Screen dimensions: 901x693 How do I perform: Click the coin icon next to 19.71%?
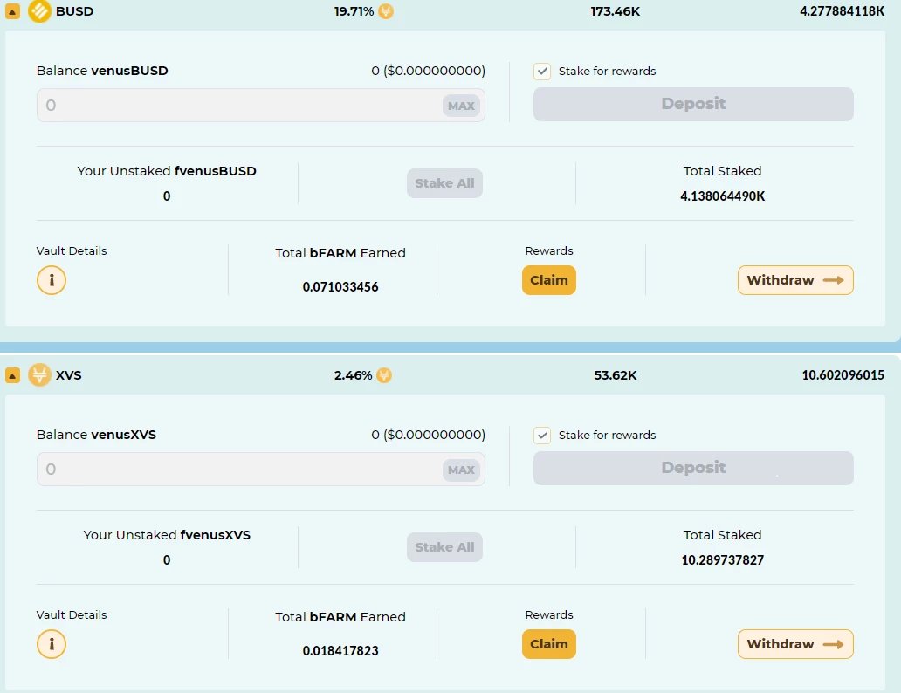tap(384, 11)
